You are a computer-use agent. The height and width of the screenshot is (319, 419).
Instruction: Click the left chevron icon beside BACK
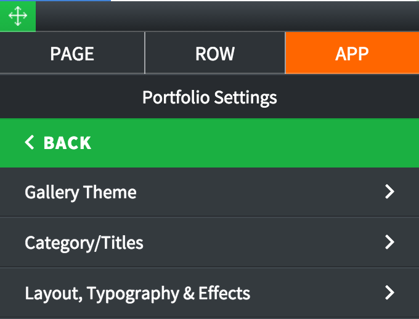(x=30, y=142)
